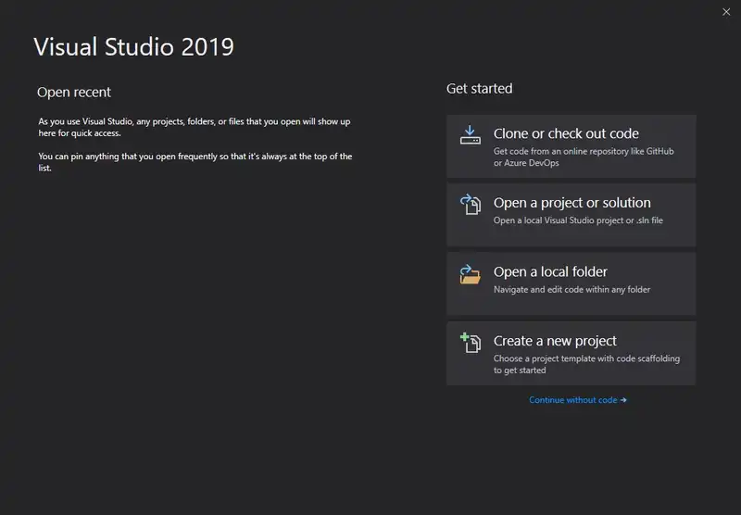Image resolution: width=741 pixels, height=515 pixels.
Task: Click the description mentioning .sln file
Action: click(578, 220)
